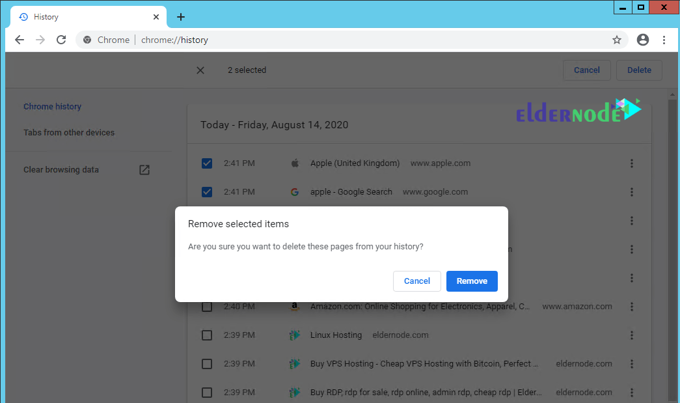The image size is (680, 403).
Task: Open more actions for the Buy RDP entry
Action: (x=631, y=392)
